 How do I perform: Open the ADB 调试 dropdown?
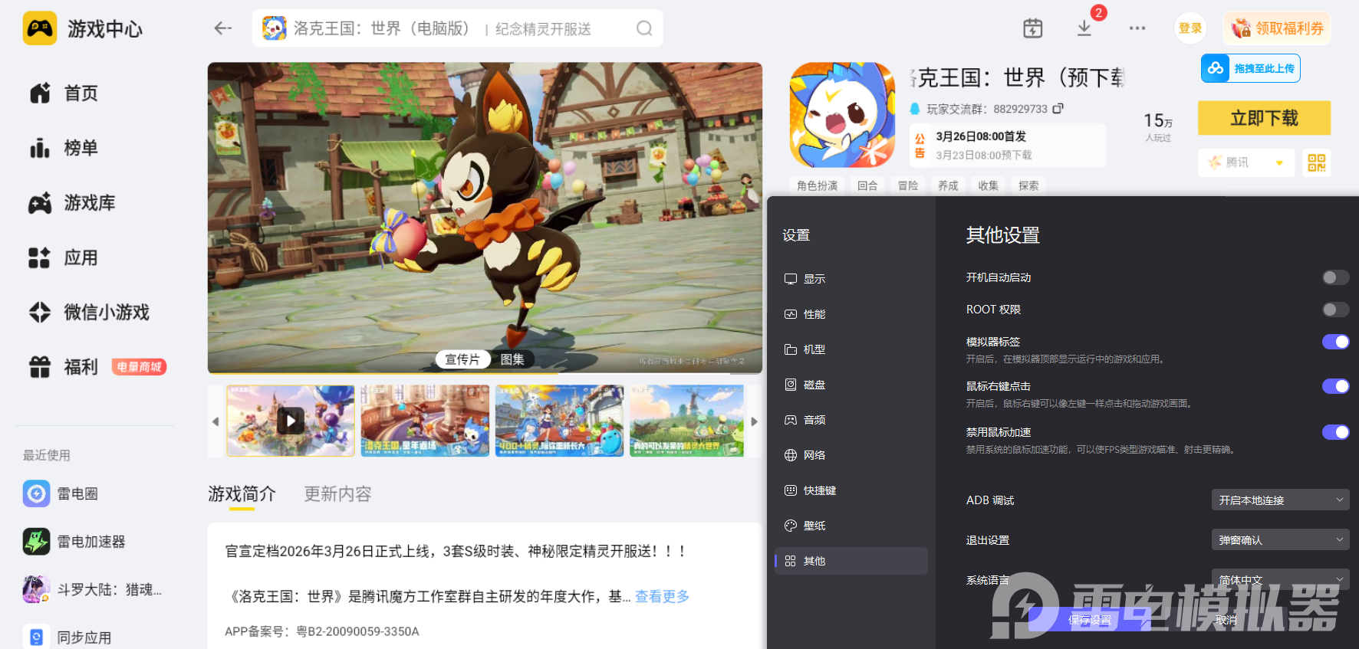(x=1280, y=500)
